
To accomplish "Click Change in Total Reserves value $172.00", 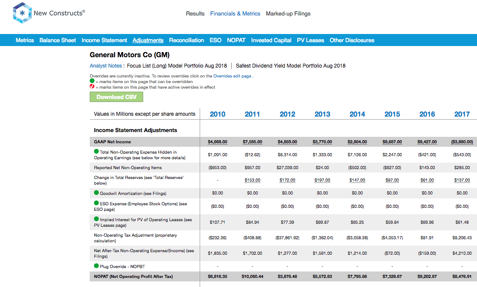I will coord(288,180).
